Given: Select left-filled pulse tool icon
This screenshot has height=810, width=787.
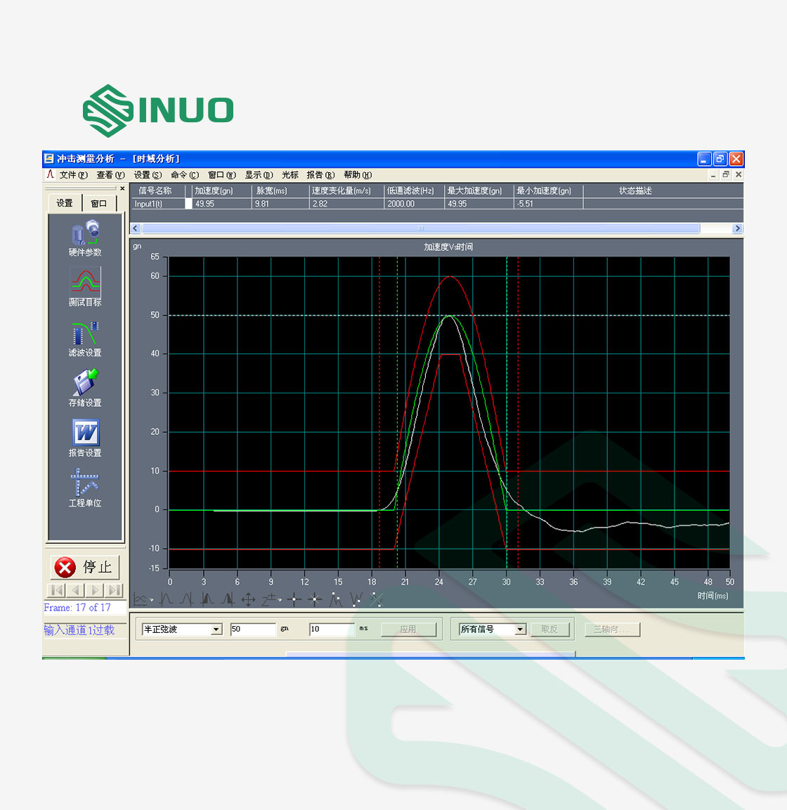Looking at the screenshot, I should point(207,599).
